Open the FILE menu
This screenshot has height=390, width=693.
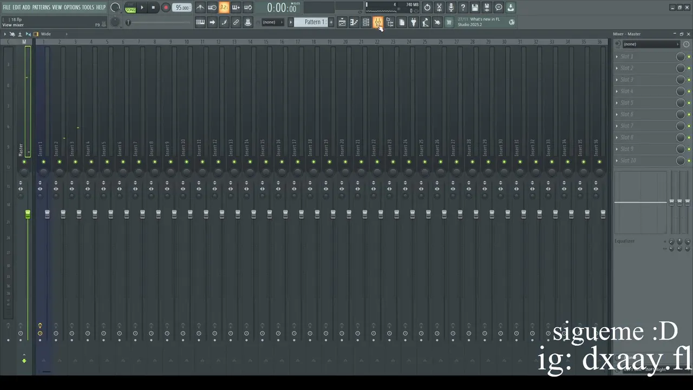coord(6,7)
